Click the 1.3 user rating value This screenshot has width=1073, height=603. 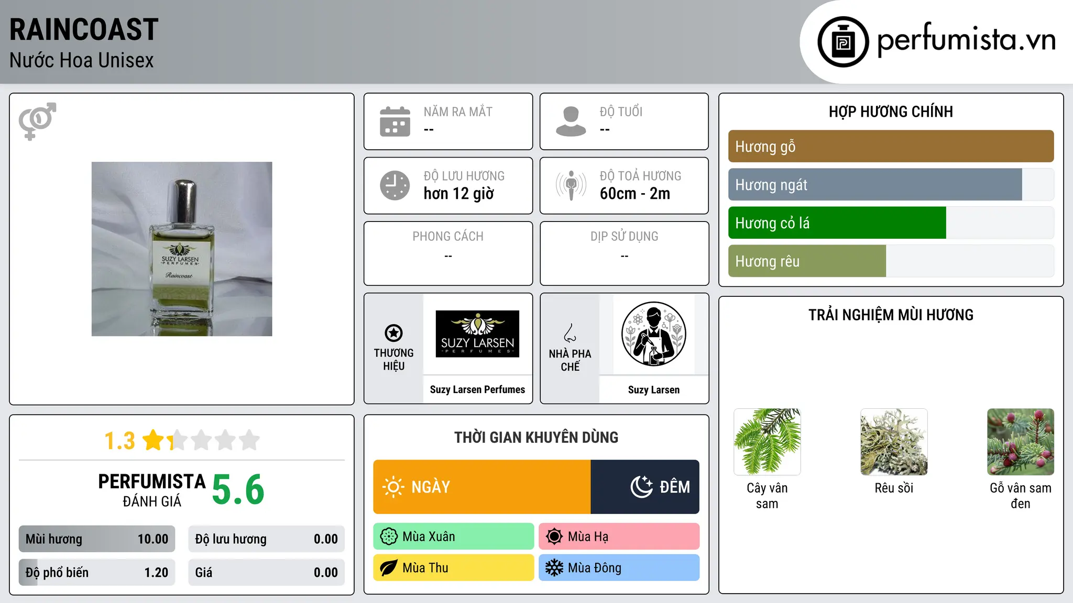point(119,441)
